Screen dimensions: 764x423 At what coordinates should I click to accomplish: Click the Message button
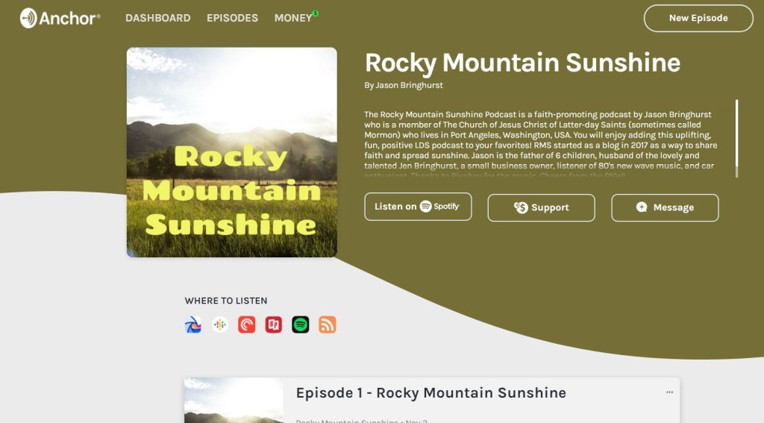tap(665, 207)
